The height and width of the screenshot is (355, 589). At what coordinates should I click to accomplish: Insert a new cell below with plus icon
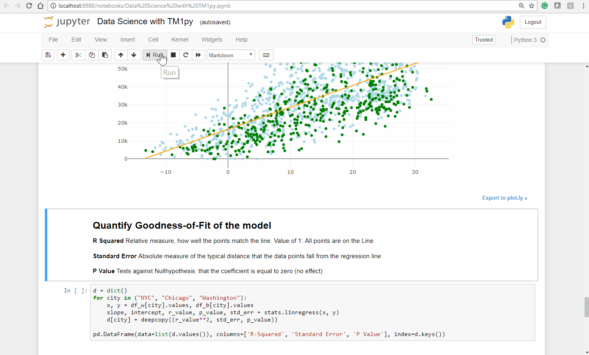point(63,55)
